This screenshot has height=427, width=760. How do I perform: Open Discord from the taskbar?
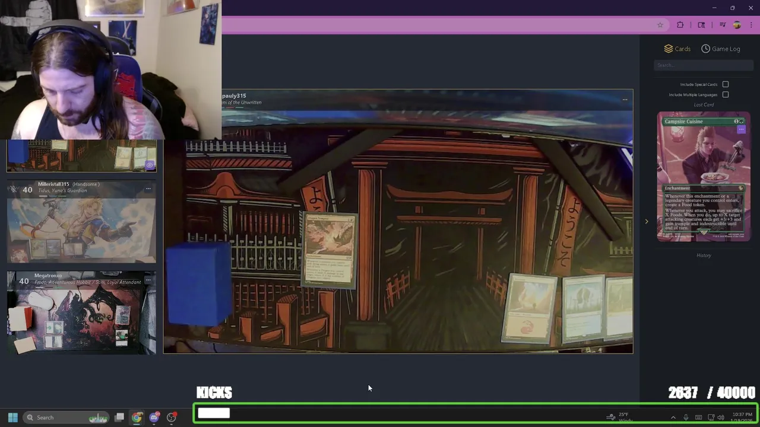(x=154, y=418)
